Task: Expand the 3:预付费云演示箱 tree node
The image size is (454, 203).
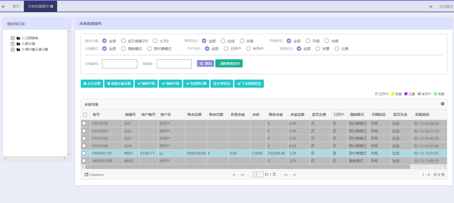Action: tap(12, 50)
